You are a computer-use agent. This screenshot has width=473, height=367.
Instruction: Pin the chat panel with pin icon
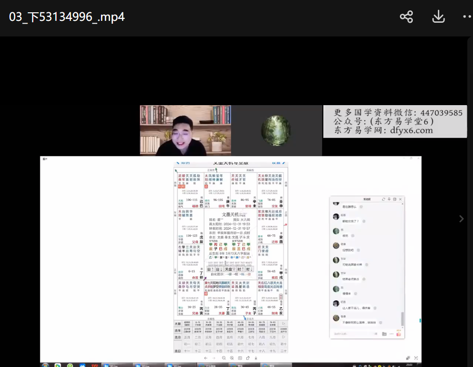point(389,199)
